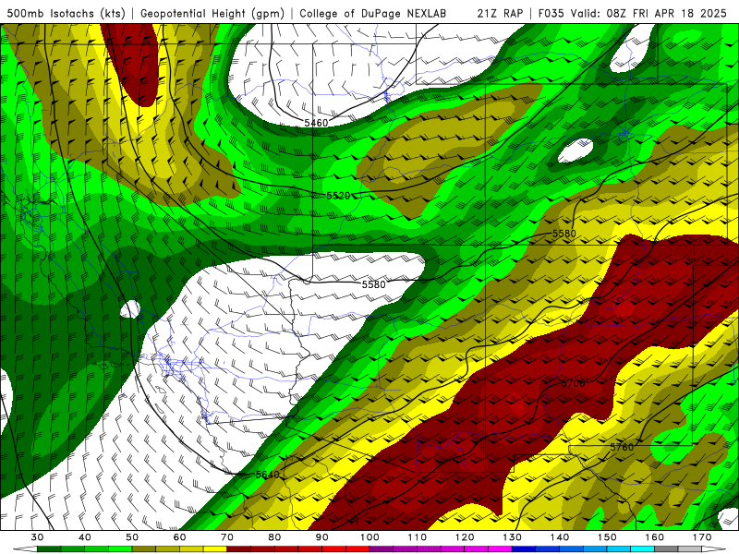This screenshot has width=739, height=554.
Task: Click the 'F035 Valid: 08Z FRI APR 18 2025' text
Action: pos(632,14)
